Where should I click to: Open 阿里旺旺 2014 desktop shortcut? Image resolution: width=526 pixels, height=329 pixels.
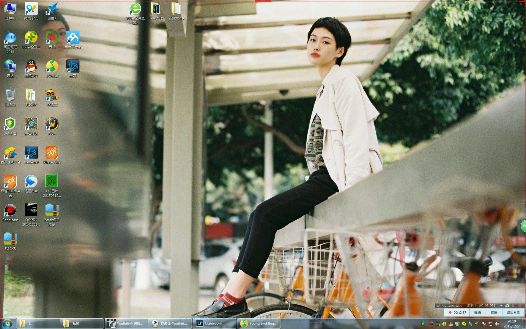[10, 42]
